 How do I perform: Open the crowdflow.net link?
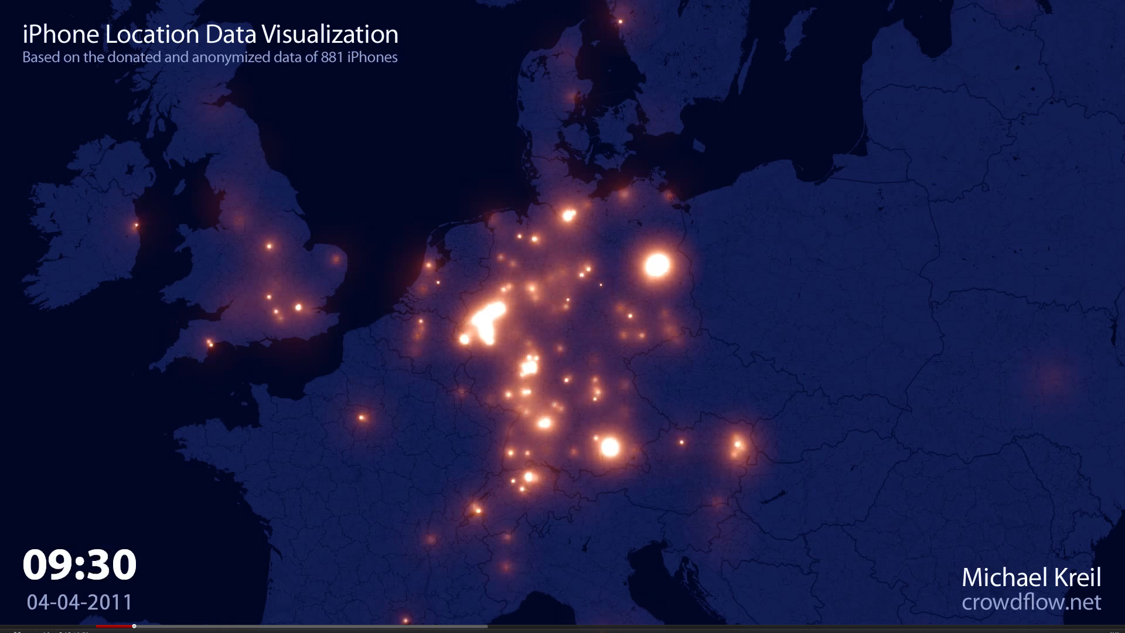[x=1031, y=602]
